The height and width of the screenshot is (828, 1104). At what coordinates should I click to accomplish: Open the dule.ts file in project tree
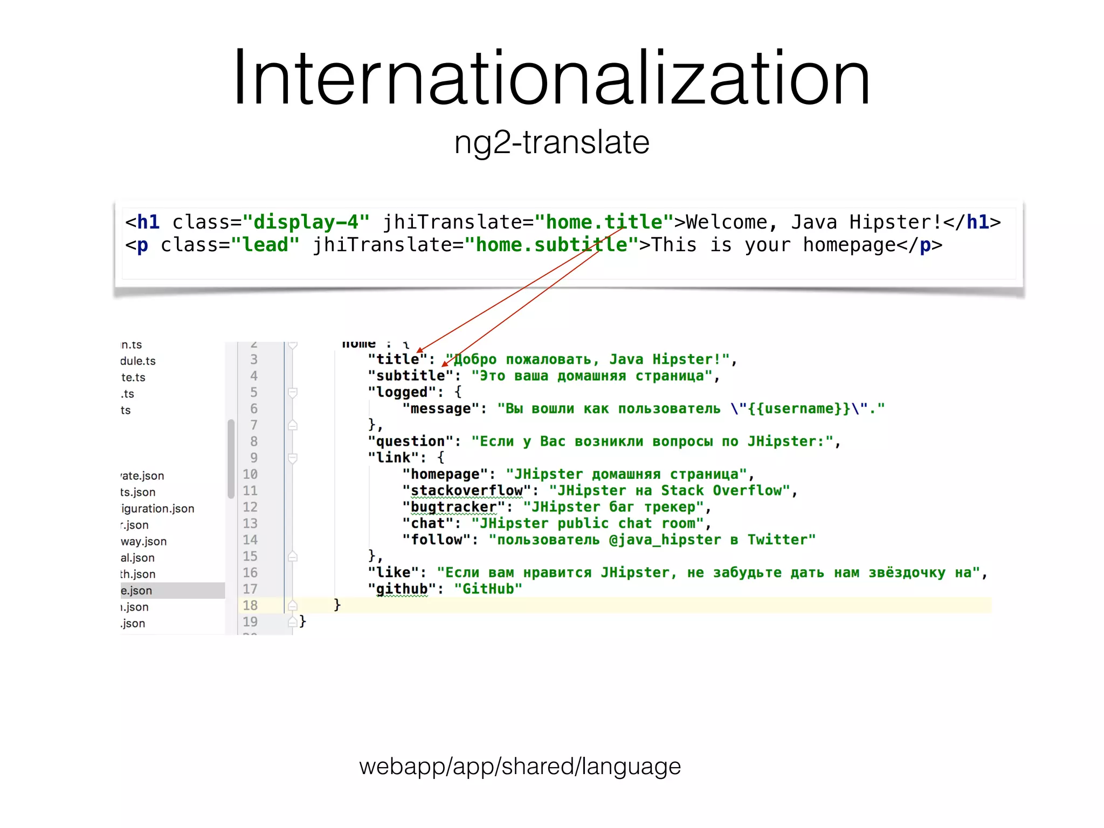[x=138, y=361]
